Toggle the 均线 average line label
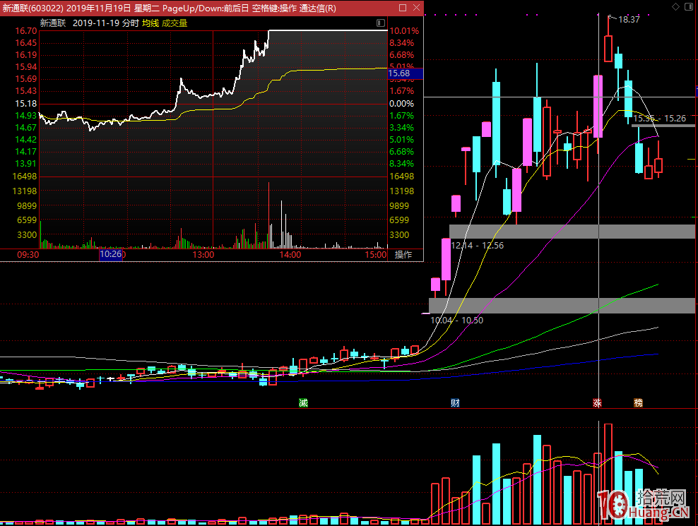This screenshot has height=526, width=698. pos(150,23)
